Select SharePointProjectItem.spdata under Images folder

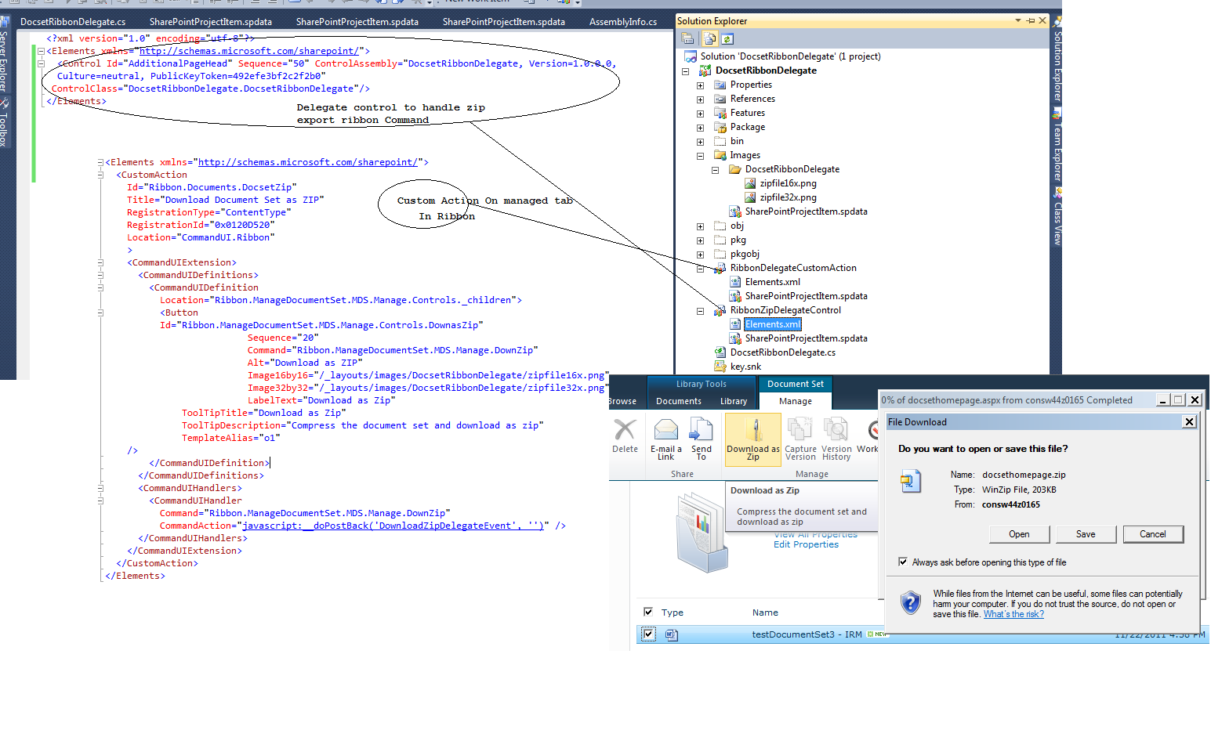point(806,211)
